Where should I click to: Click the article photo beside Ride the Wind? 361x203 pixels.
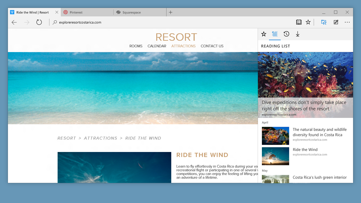pos(114,168)
